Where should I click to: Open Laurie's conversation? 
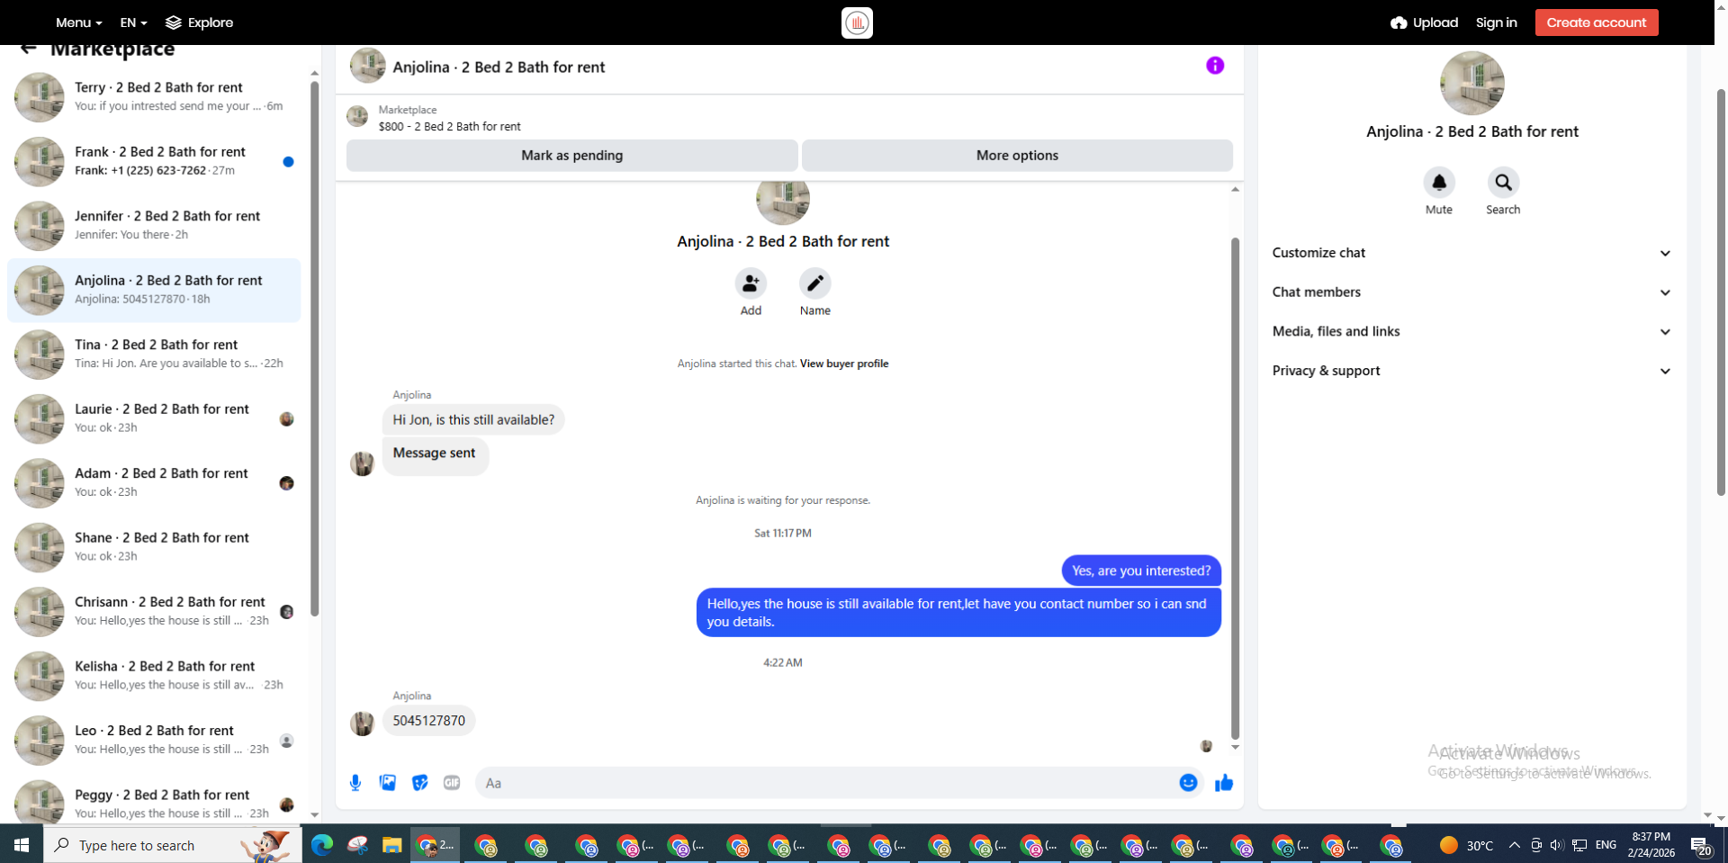point(154,418)
